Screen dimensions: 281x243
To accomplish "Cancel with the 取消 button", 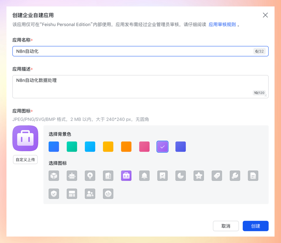I will tap(226, 226).
